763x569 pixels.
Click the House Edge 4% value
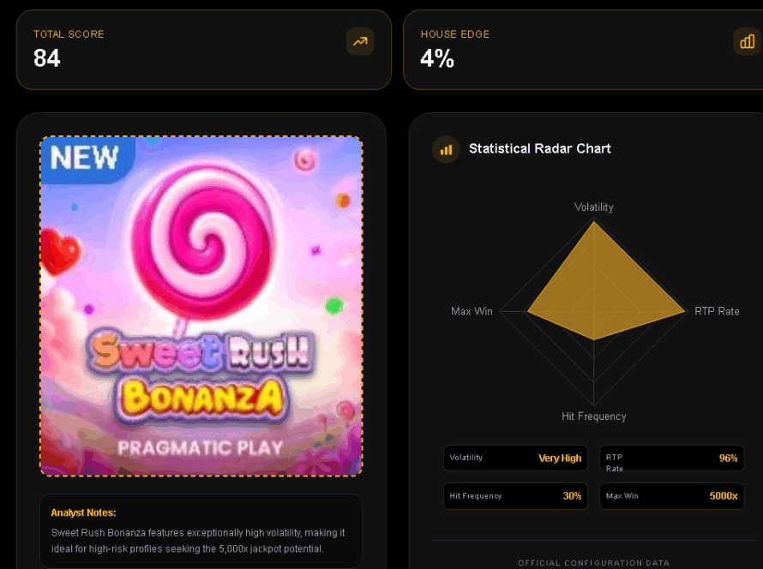pos(437,58)
